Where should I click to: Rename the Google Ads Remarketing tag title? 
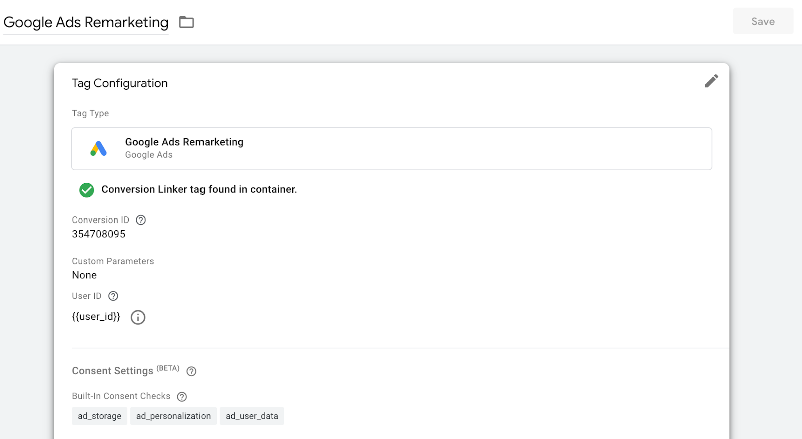pyautogui.click(x=86, y=22)
